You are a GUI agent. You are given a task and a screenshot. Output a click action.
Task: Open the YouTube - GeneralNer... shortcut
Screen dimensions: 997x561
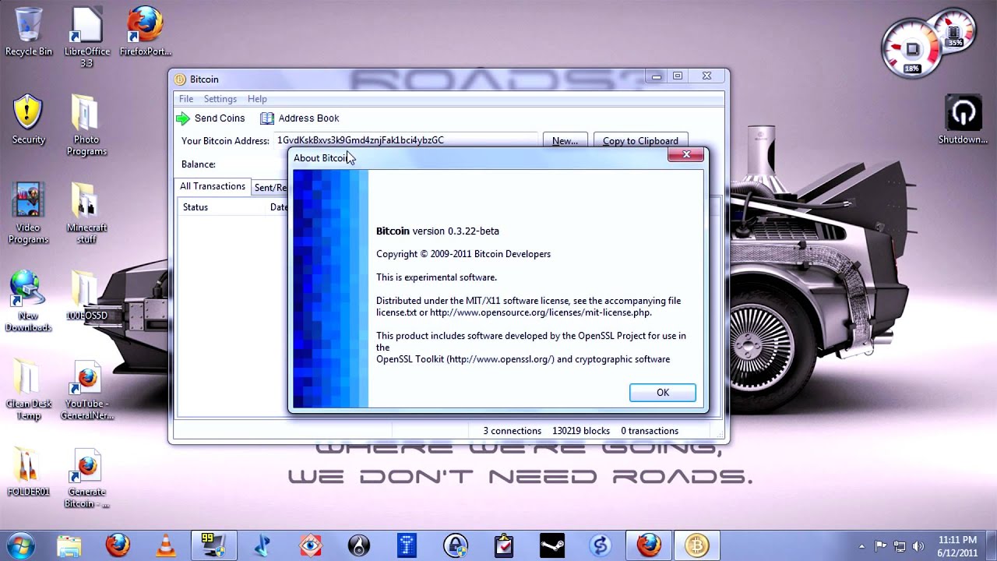(86, 389)
